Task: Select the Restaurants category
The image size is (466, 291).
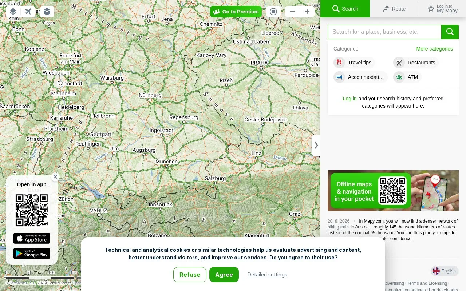Action: click(416, 63)
